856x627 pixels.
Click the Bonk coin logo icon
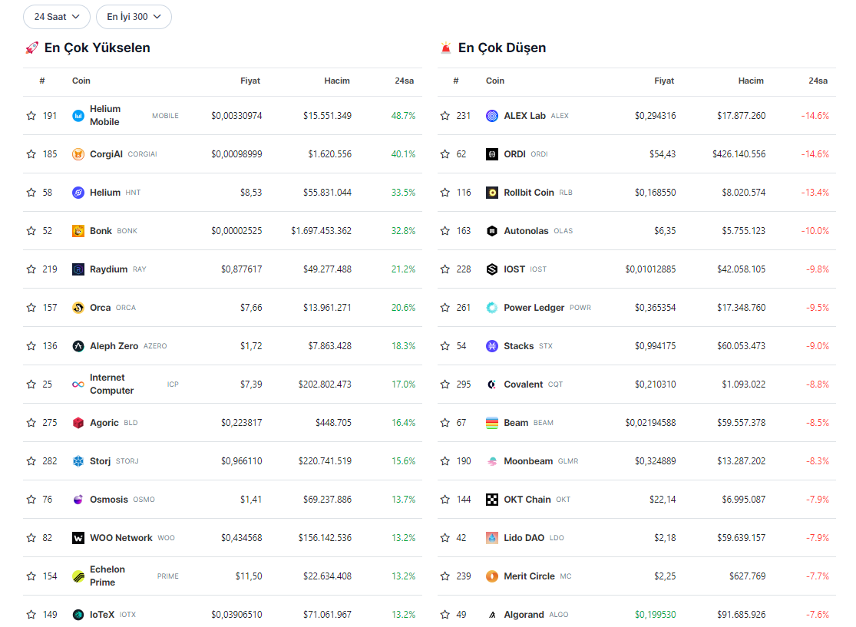[x=78, y=231]
